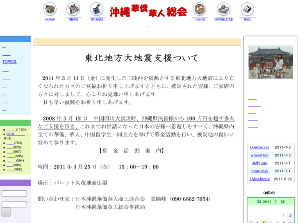Open user JeffYuan profile link
298x223 pixels.
tap(259, 163)
